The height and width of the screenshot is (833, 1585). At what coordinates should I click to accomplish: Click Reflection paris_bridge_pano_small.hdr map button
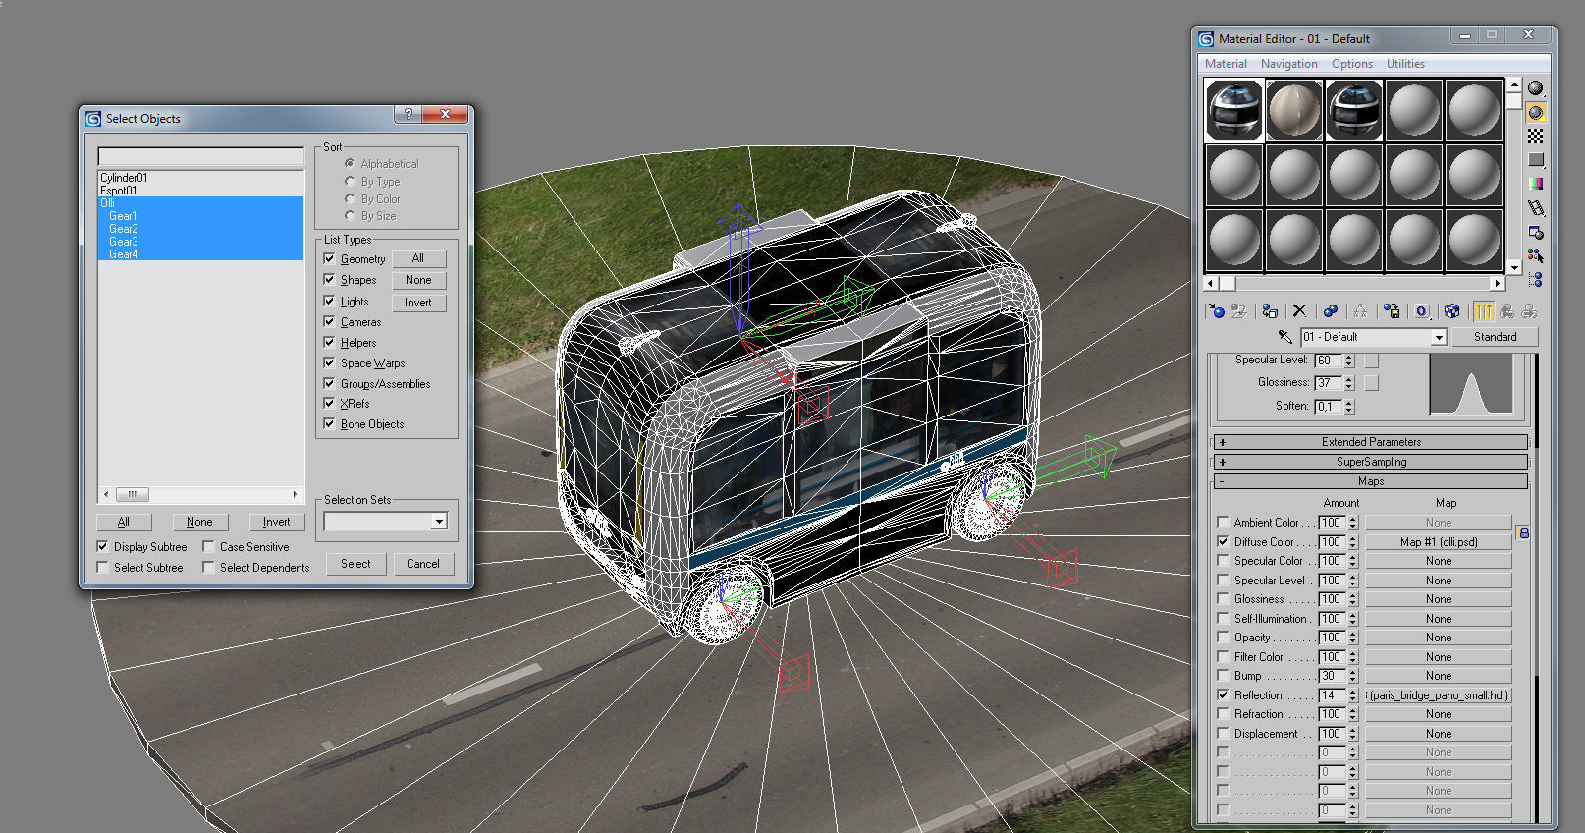[1438, 695]
